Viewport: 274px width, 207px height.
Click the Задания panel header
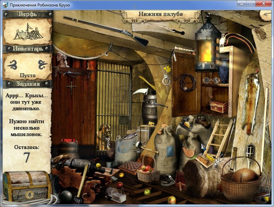coord(28,84)
